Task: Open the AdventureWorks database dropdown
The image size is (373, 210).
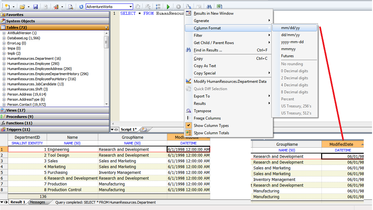Action: (x=131, y=6)
